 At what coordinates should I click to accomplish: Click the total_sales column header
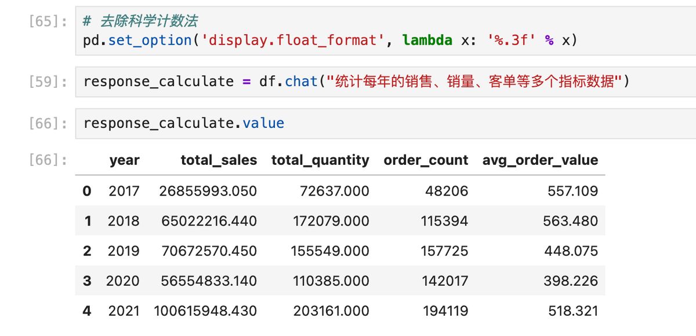coord(219,160)
